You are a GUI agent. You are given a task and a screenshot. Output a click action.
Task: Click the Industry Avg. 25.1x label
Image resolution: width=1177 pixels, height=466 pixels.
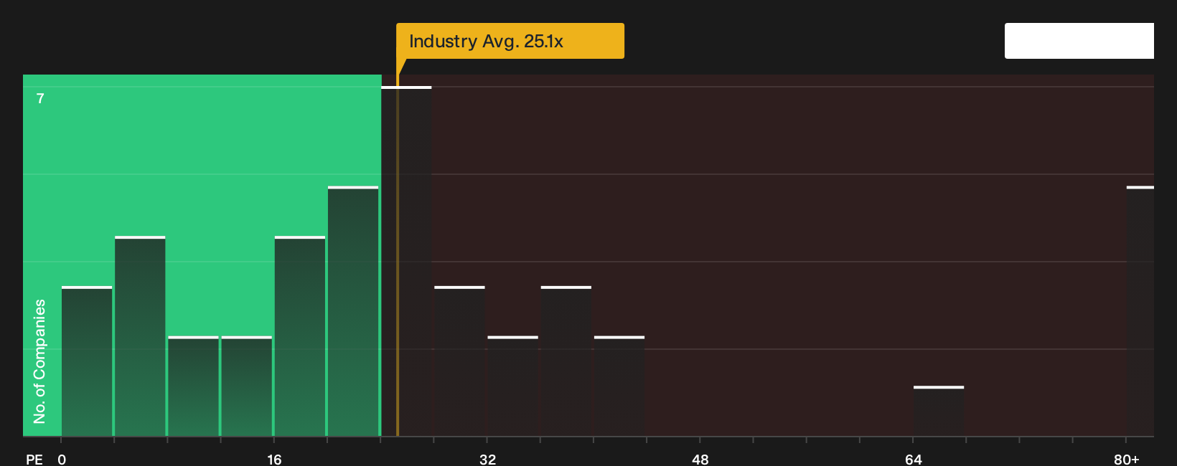[510, 41]
